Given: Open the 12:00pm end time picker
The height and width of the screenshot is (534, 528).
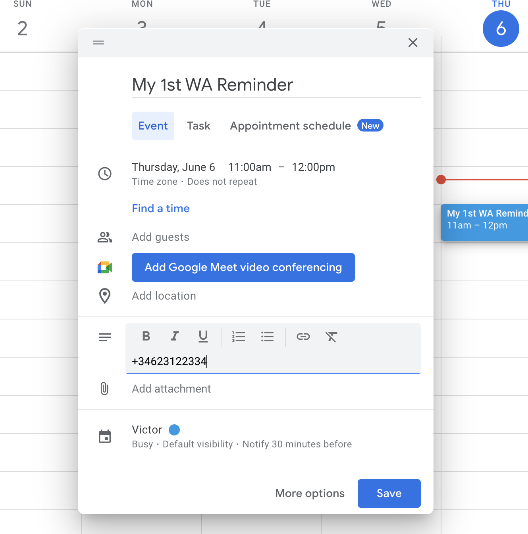Looking at the screenshot, I should pyautogui.click(x=313, y=167).
